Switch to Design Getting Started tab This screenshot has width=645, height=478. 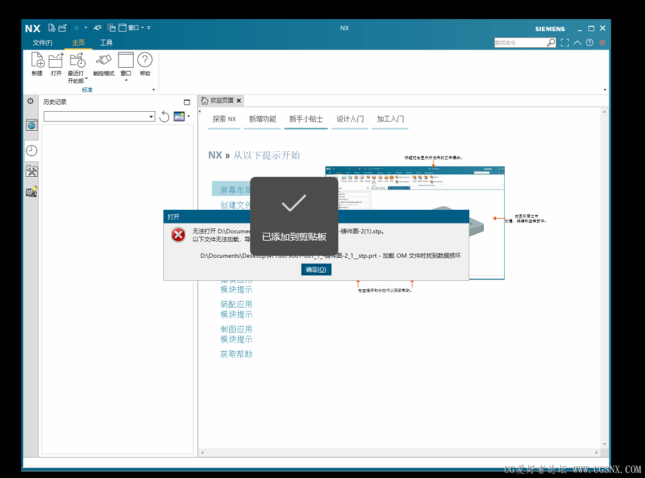(x=349, y=119)
